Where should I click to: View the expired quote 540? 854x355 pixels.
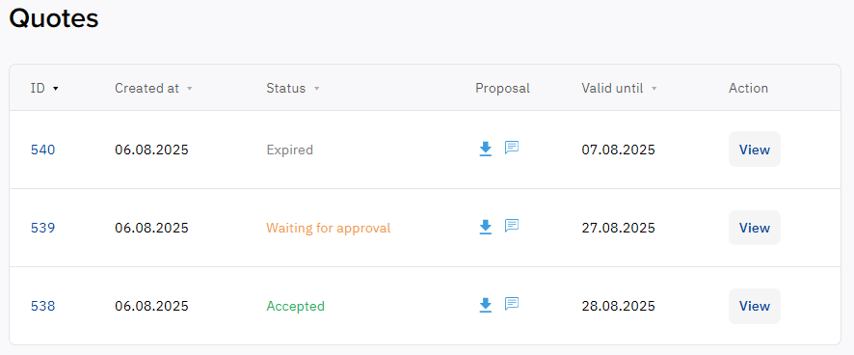(755, 150)
